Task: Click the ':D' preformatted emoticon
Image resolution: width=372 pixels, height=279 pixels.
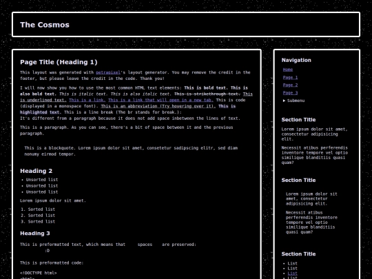Action: click(48, 251)
